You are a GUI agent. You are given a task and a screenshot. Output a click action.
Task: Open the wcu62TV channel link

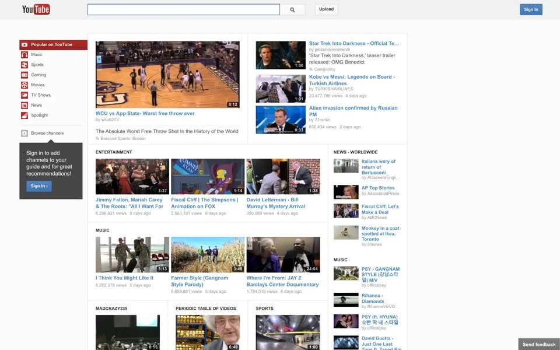[x=110, y=120]
